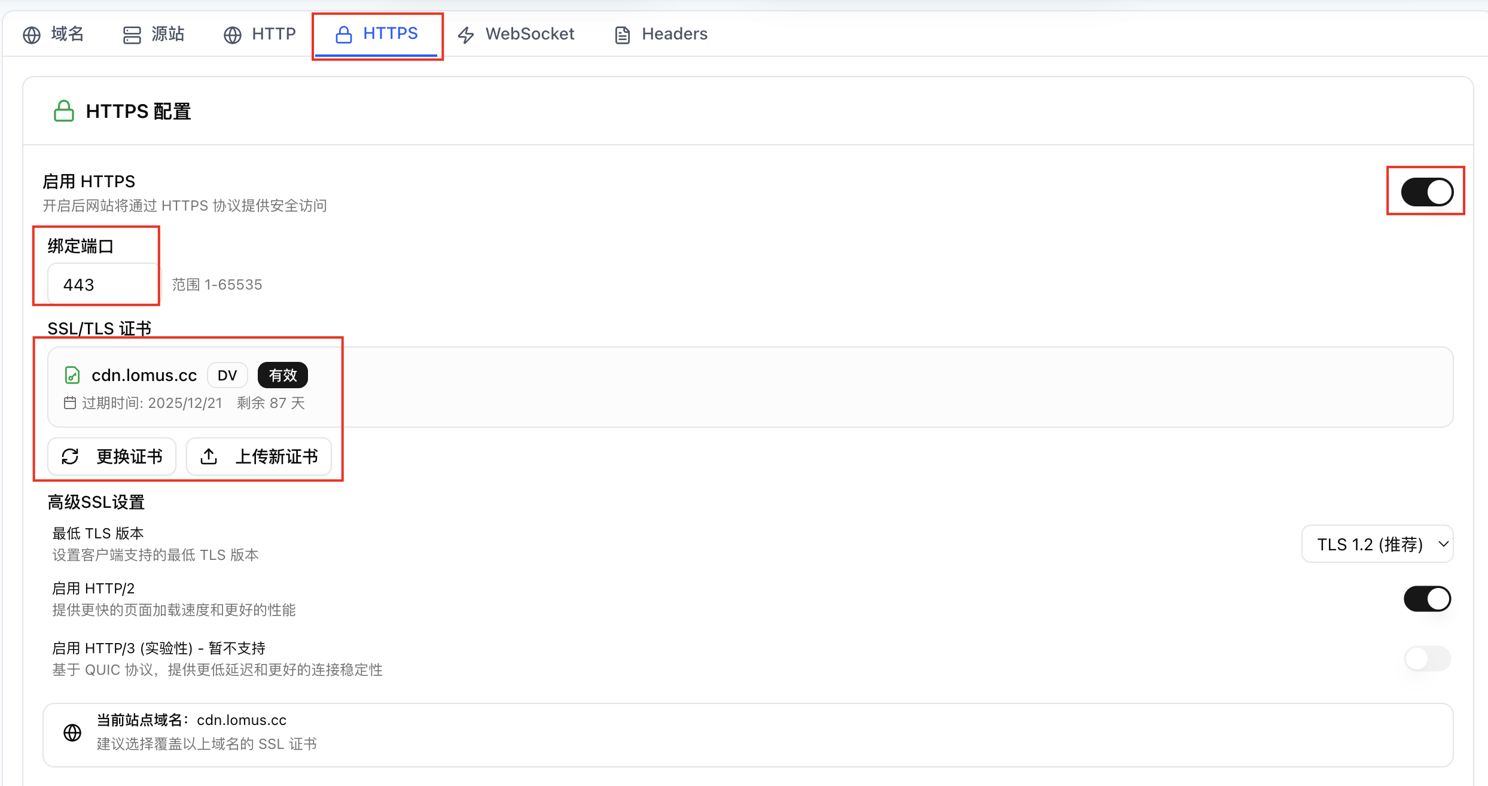Click the globe icon beside 当前站点域名

[72, 732]
